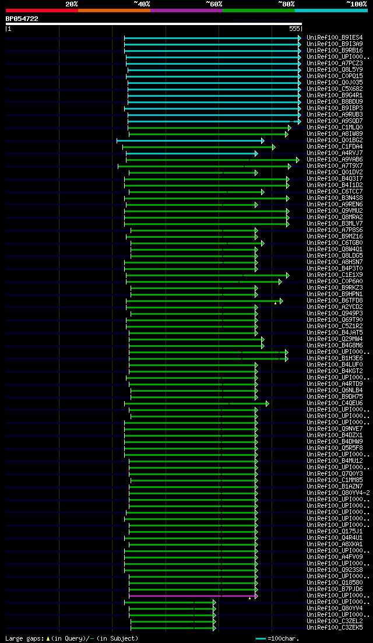This screenshot has width=373, height=643.
Task: Select the UniRef100_A8IW89 label
Action: click(x=335, y=133)
